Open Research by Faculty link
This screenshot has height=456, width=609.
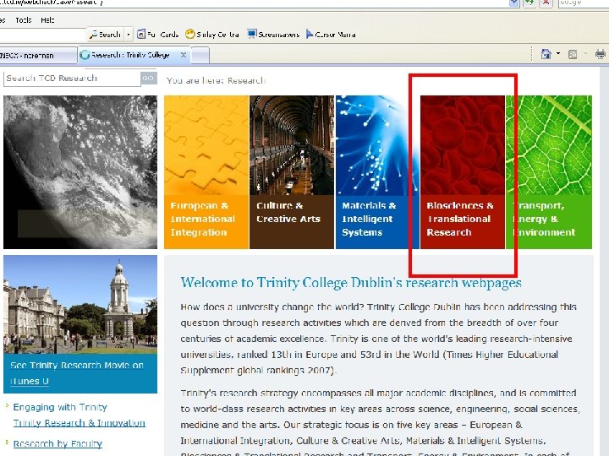(58, 443)
